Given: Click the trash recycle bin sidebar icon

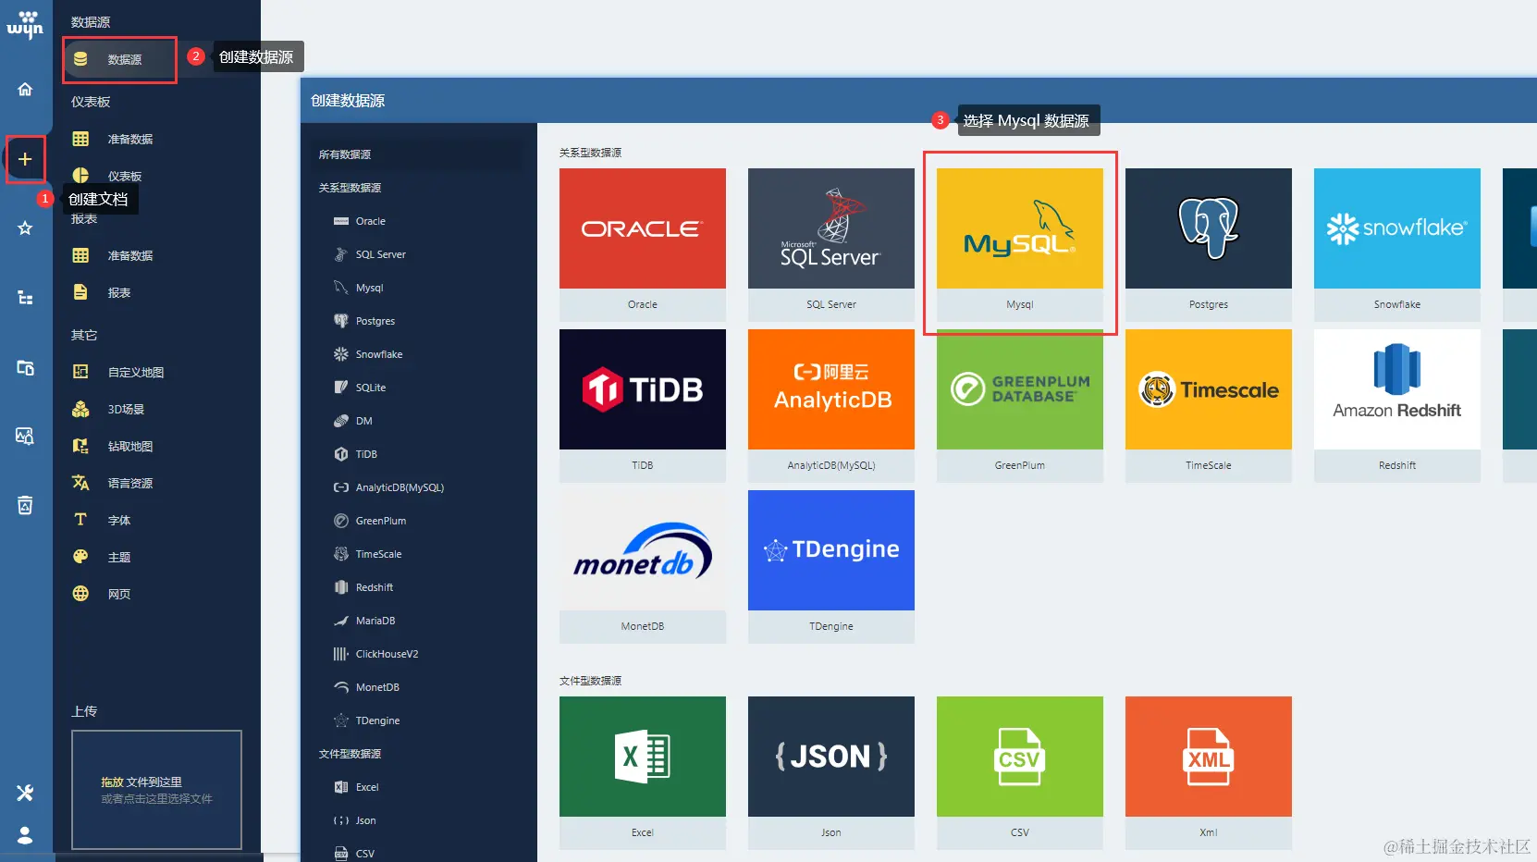Looking at the screenshot, I should (x=25, y=505).
